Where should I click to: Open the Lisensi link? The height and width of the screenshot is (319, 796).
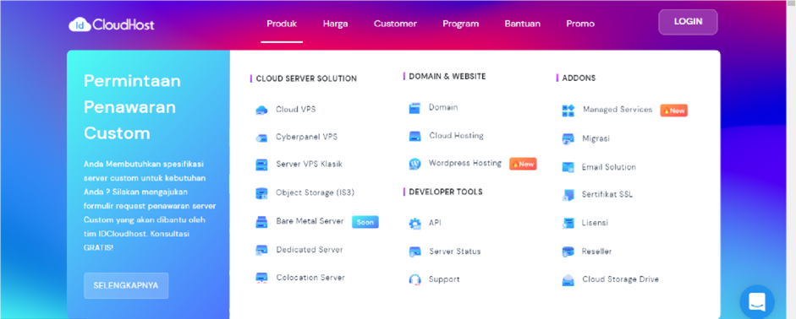pyautogui.click(x=595, y=223)
